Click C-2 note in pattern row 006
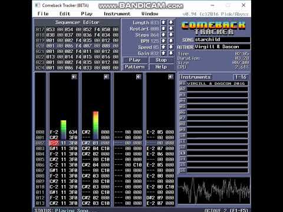The image size is (283, 212). [x=54, y=165]
